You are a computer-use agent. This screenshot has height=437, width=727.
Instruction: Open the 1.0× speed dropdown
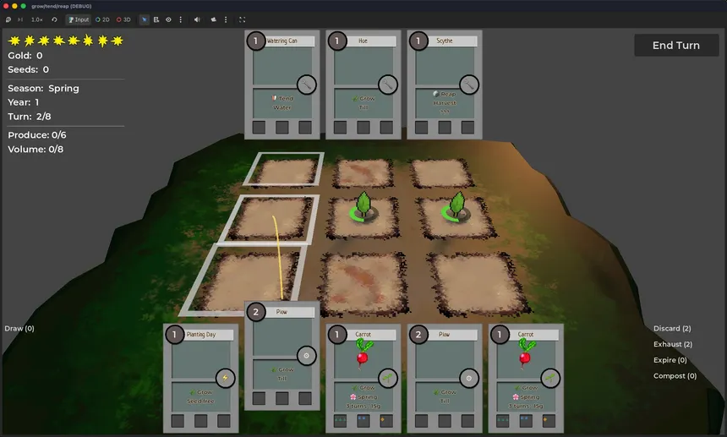point(37,19)
